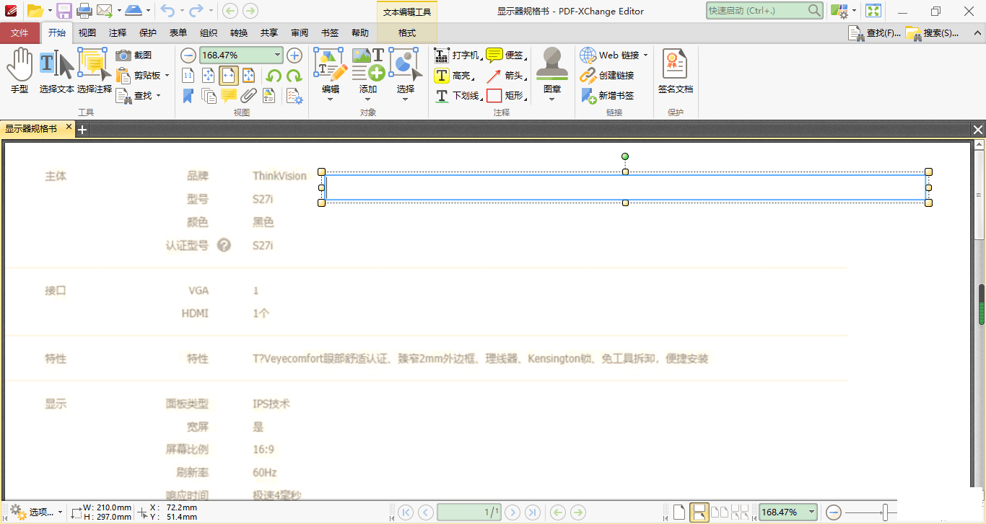Click the Save floppy disk icon
The width and height of the screenshot is (986, 524).
[x=64, y=11]
